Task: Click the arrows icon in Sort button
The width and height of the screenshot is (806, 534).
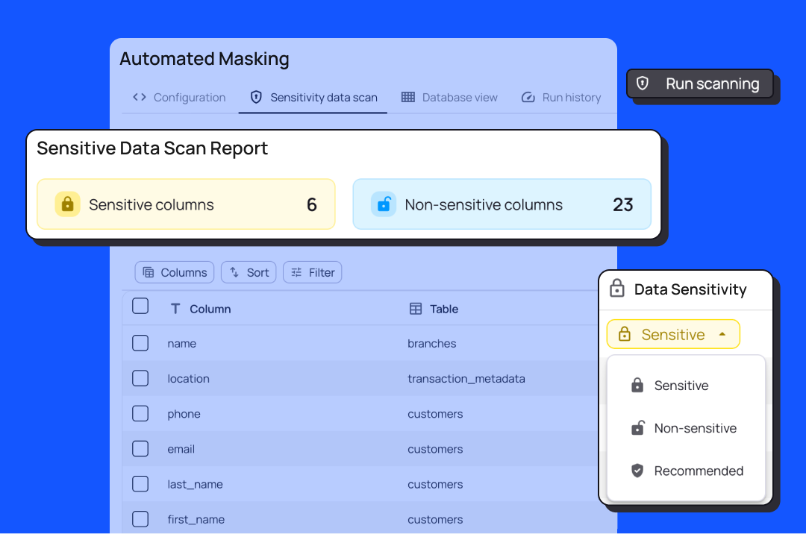Action: tap(234, 272)
